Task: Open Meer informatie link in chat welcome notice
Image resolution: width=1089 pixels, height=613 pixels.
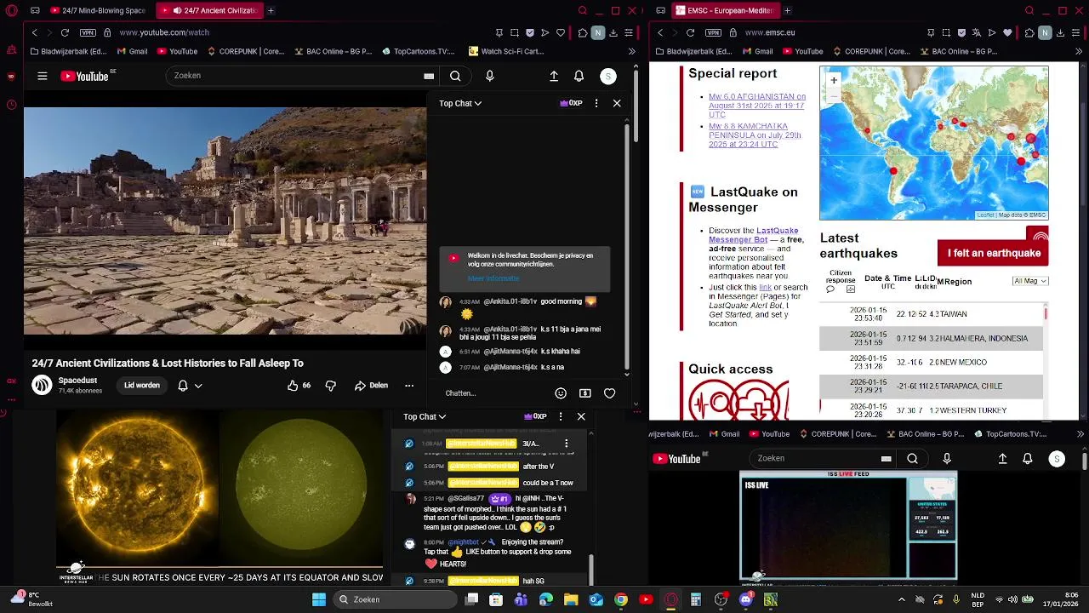Action: point(493,278)
